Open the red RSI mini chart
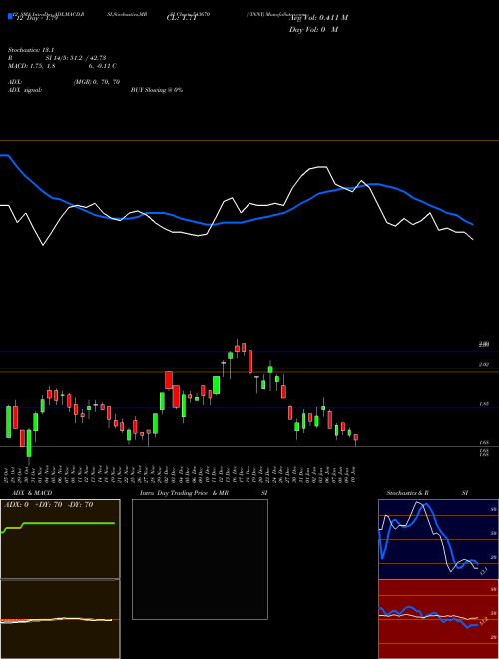This screenshot has height=659, width=499. 438,619
